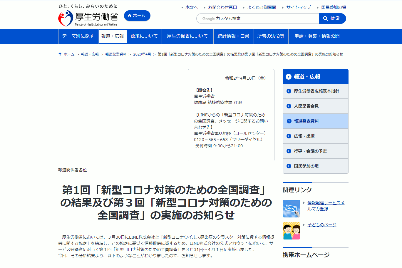Click the breadcrumb home icon

click(60, 54)
